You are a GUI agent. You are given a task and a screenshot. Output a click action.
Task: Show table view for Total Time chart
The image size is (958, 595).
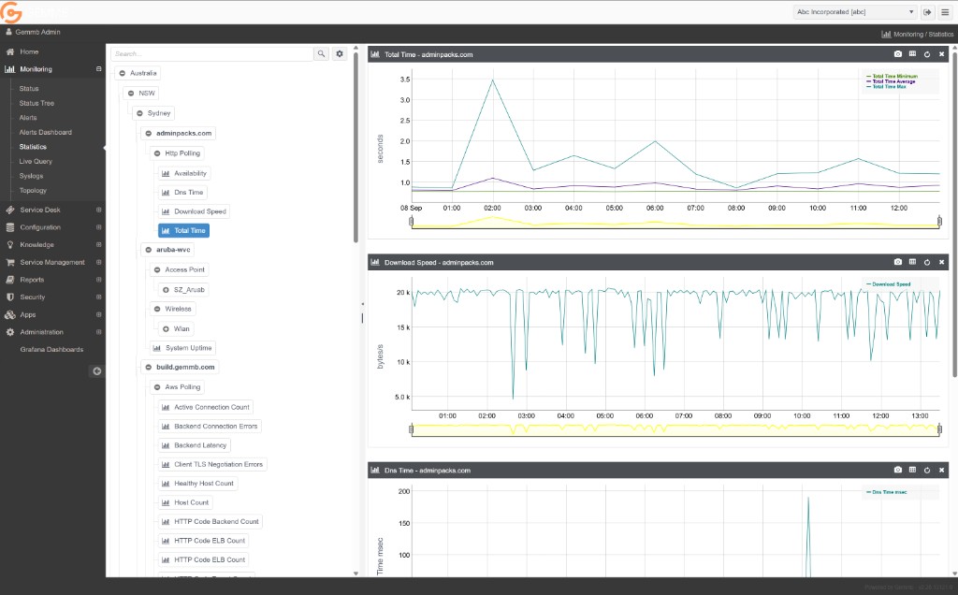[912, 54]
